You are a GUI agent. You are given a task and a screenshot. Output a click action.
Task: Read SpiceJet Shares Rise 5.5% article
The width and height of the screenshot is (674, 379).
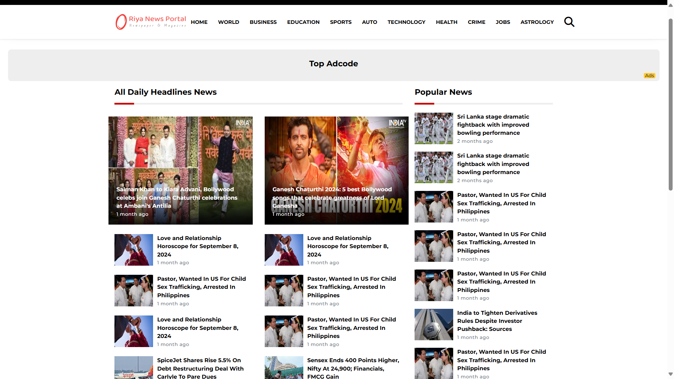pyautogui.click(x=200, y=368)
